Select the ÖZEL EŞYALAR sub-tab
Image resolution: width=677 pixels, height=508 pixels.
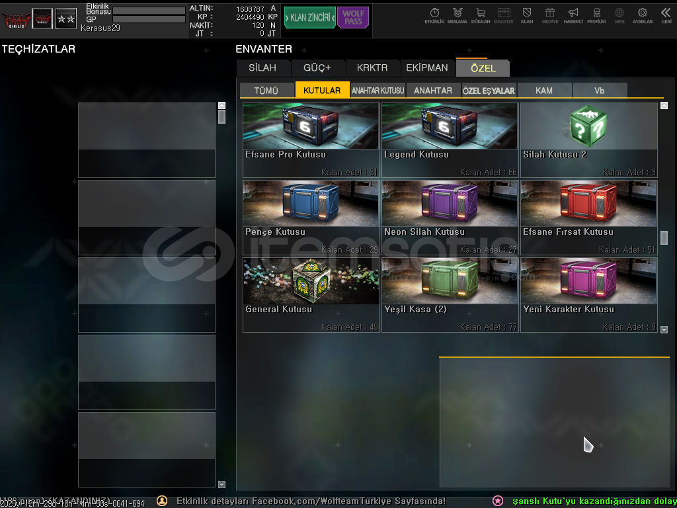click(x=489, y=90)
